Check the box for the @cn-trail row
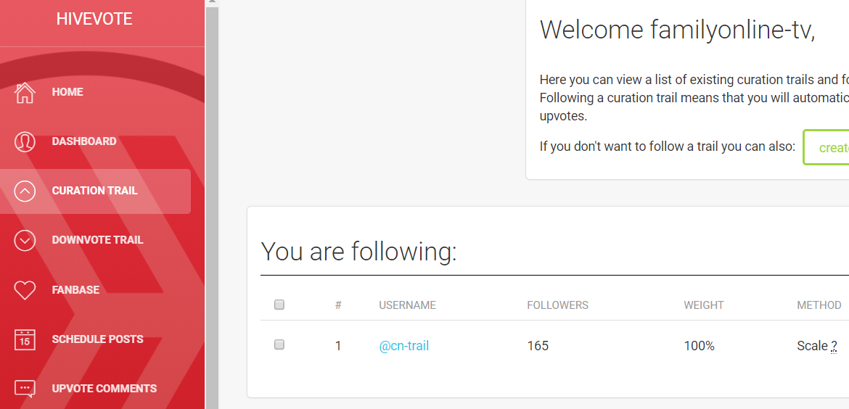 [x=279, y=345]
